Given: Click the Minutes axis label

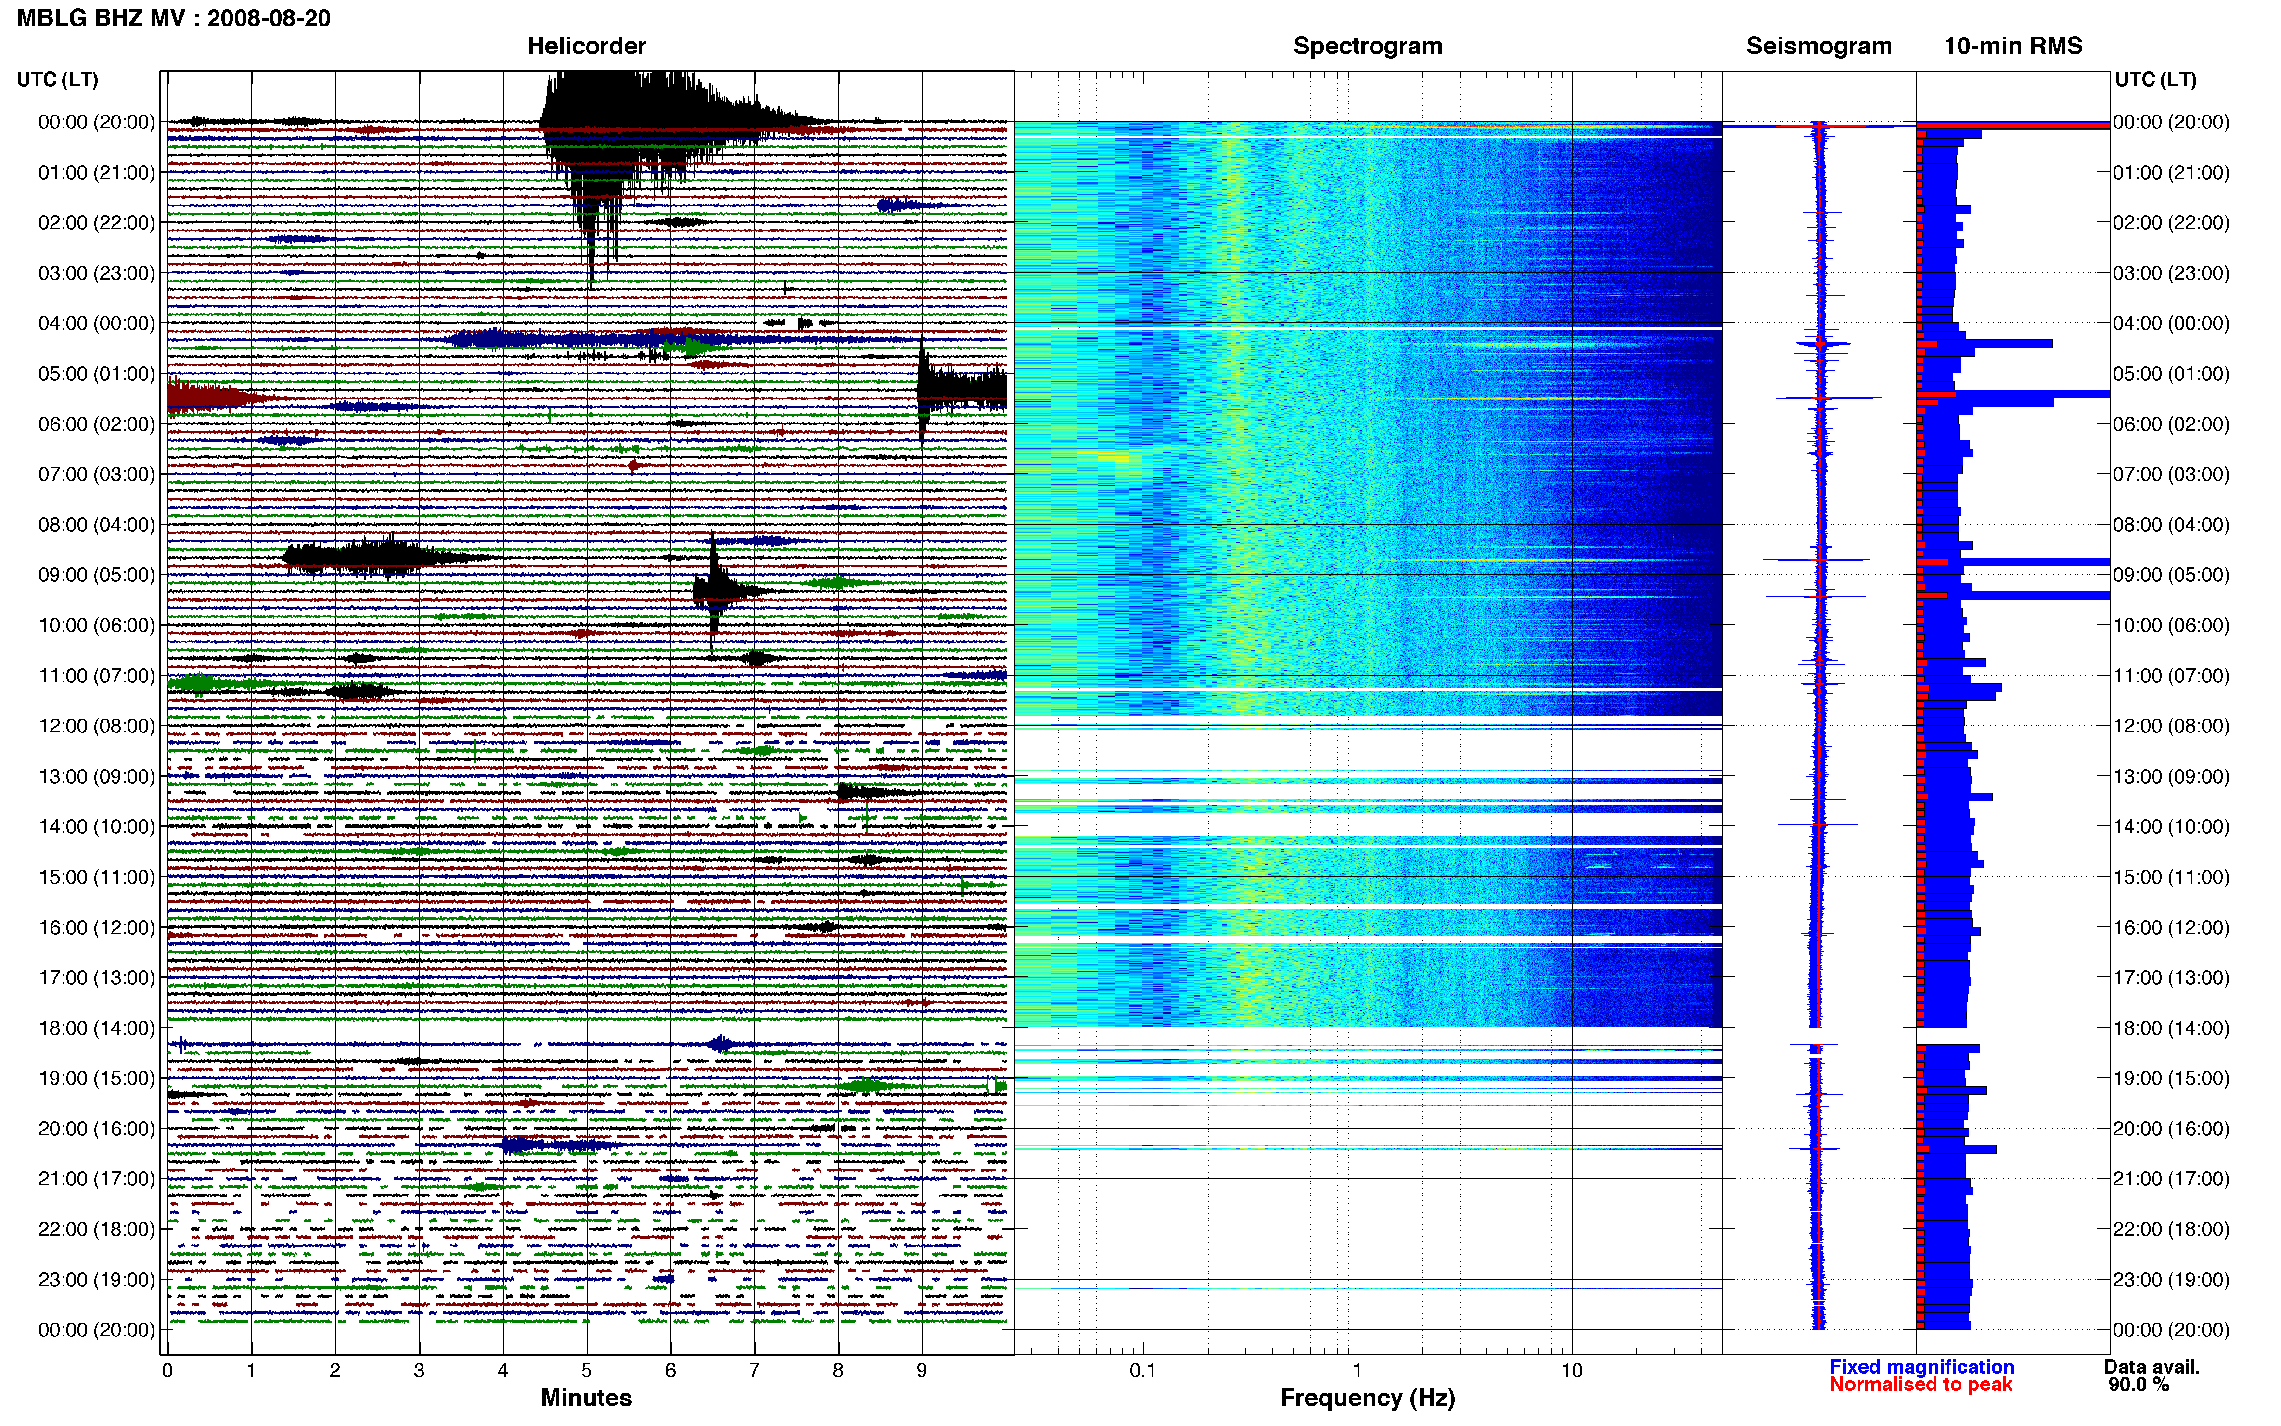Looking at the screenshot, I should (x=586, y=1398).
